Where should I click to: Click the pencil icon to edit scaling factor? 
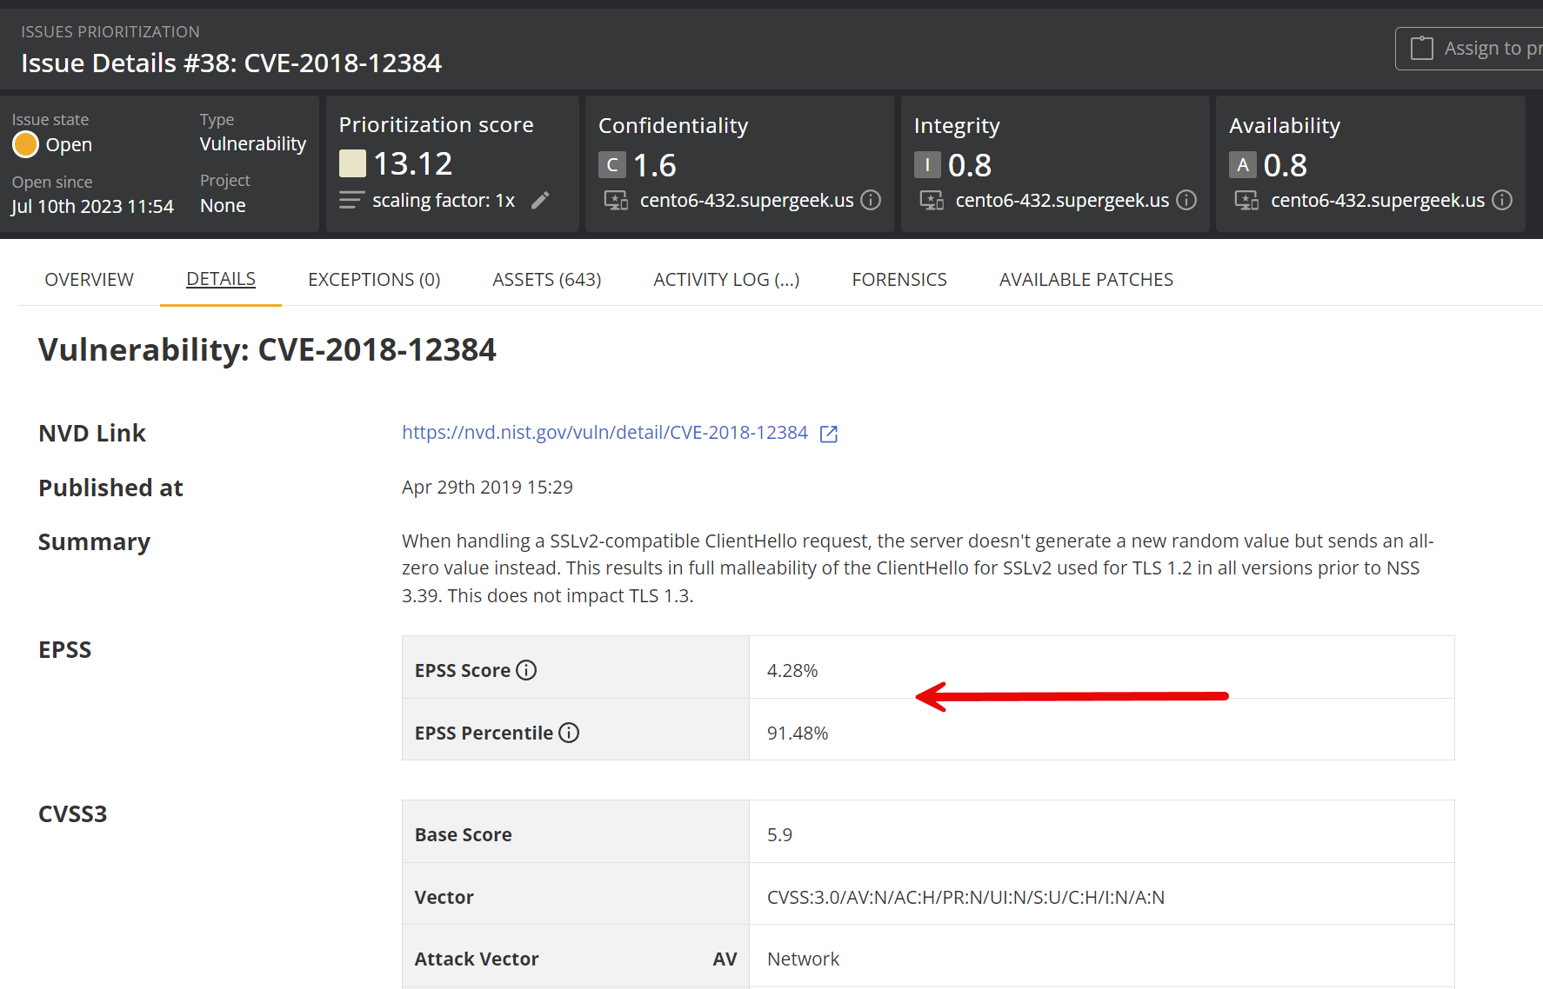click(540, 201)
